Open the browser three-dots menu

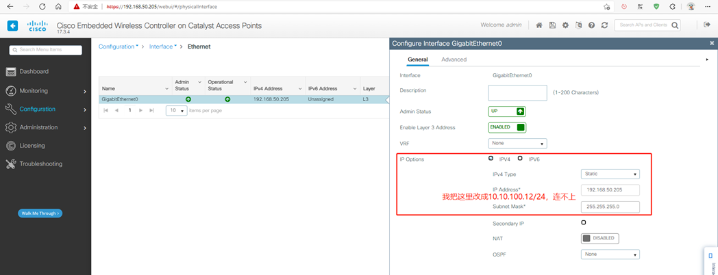[708, 7]
